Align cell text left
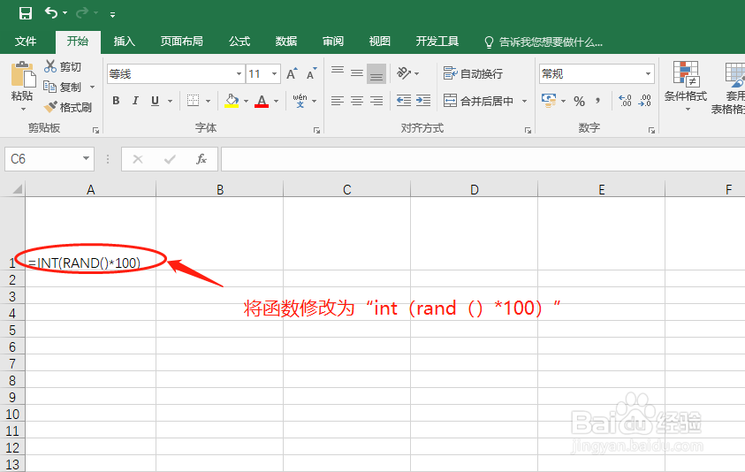This screenshot has width=745, height=472. [x=338, y=101]
